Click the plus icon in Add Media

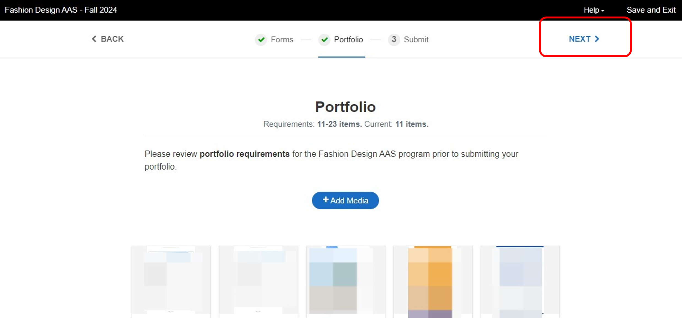tap(326, 200)
